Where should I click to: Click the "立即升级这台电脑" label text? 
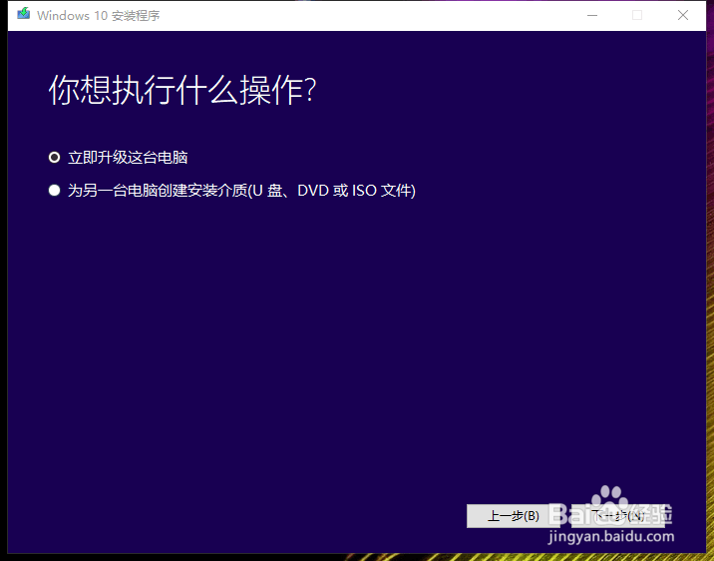(x=128, y=158)
